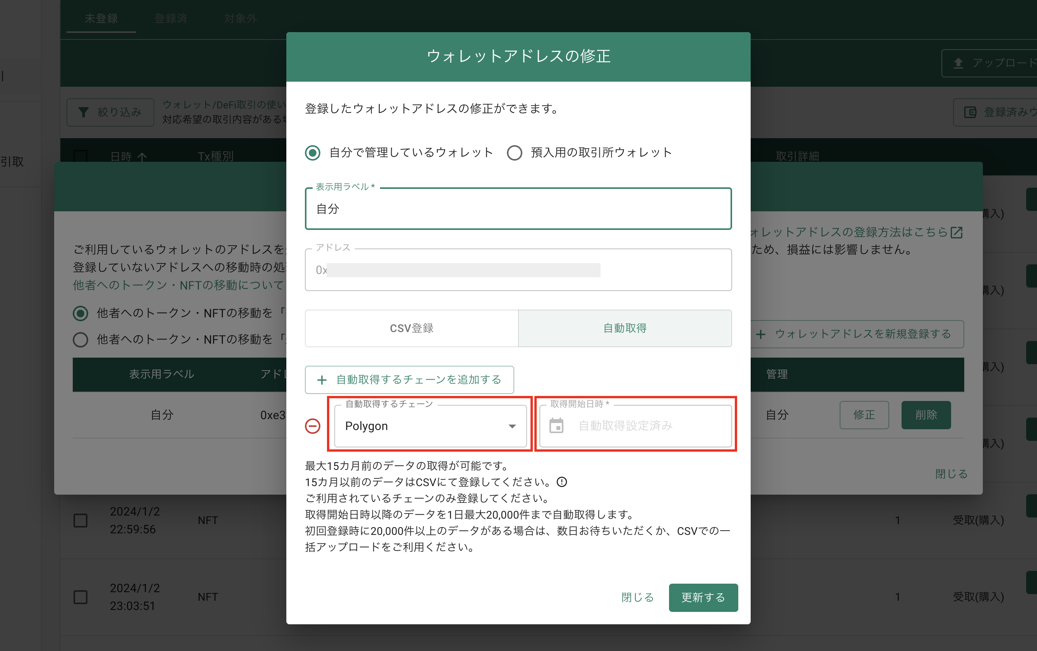Click the red remove-chain minus icon
1037x651 pixels.
point(313,426)
